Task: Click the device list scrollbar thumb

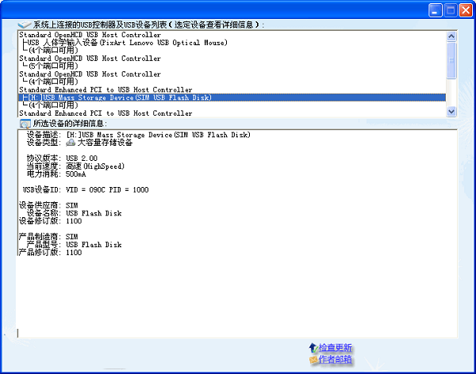Action: (x=451, y=59)
